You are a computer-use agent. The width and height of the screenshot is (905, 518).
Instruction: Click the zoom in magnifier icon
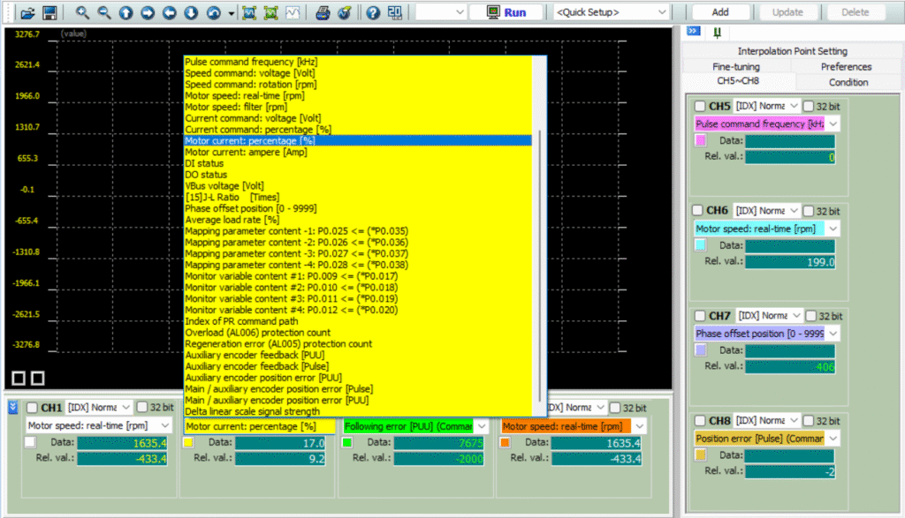click(x=82, y=13)
